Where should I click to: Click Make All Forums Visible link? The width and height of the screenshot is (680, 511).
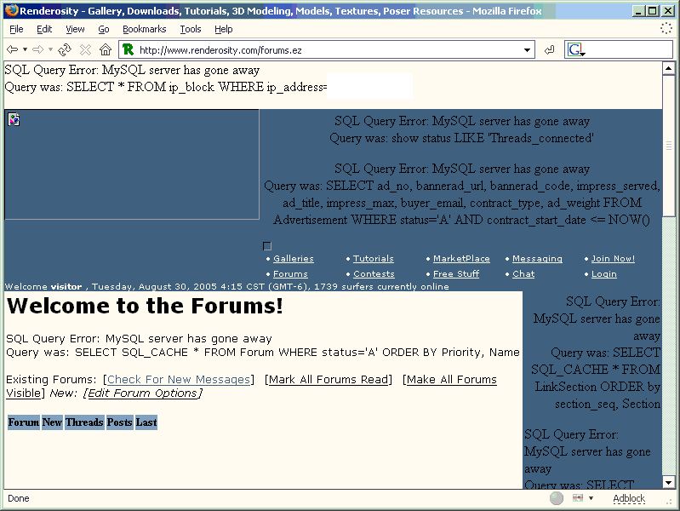451,380
